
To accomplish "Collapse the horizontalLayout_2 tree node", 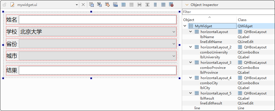I will point(191,47).
